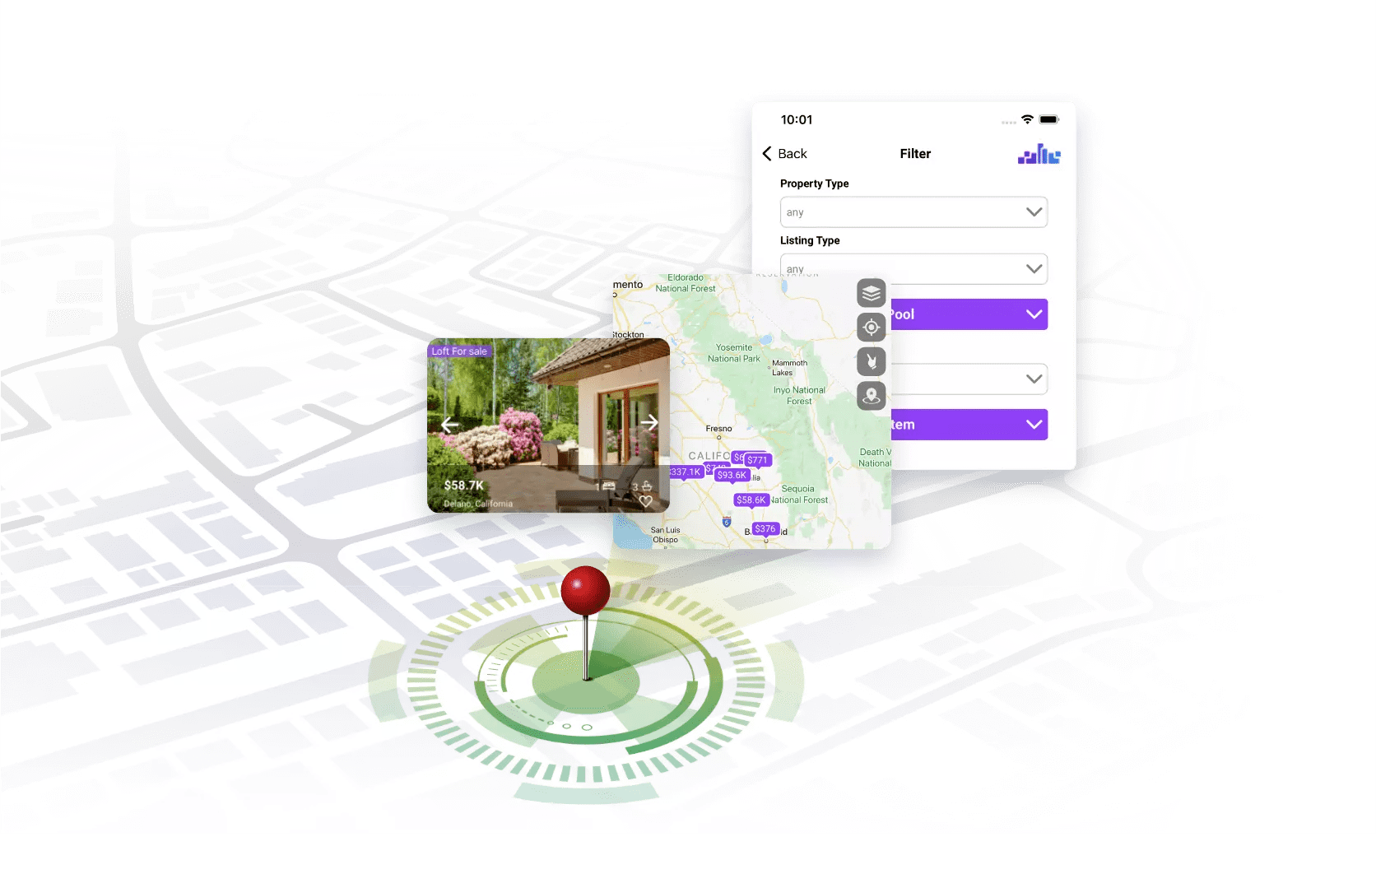Open the map layers button
The width and height of the screenshot is (1376, 874).
tap(871, 293)
